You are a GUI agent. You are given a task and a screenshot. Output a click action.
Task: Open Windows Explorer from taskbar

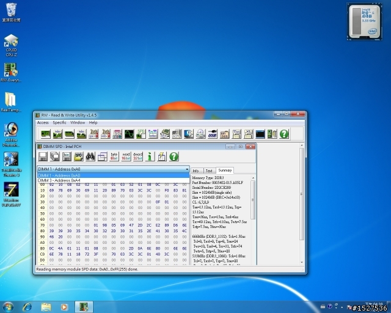tap(46, 307)
